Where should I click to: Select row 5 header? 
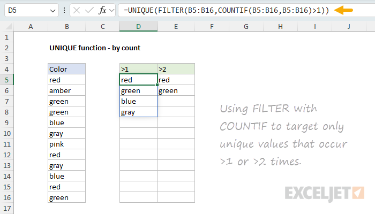click(6, 80)
